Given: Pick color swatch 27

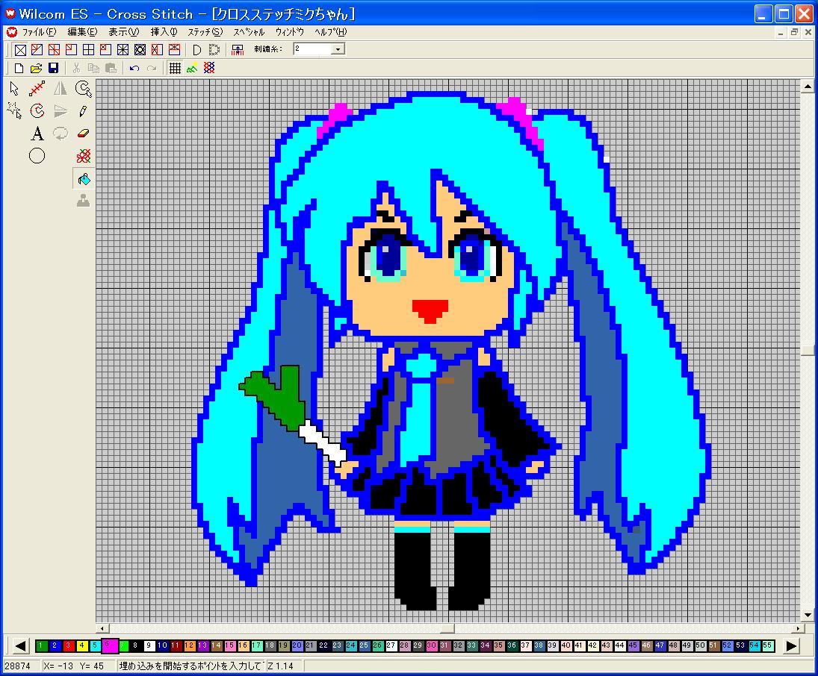Looking at the screenshot, I should point(391,645).
